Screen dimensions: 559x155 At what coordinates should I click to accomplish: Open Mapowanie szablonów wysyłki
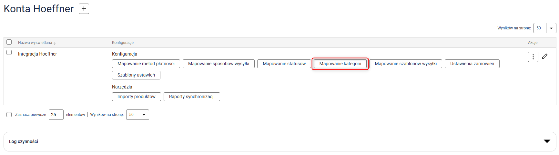click(x=405, y=64)
